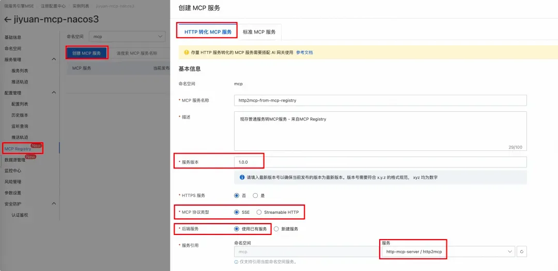Click the 创建 MCP 服务 button
This screenshot has width=558, height=271.
pyautogui.click(x=87, y=53)
